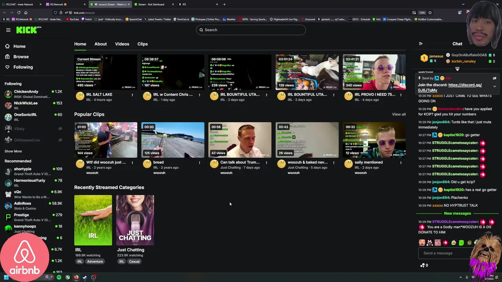502x282 pixels.
Task: Click the New messages divider in chat
Action: coord(457,213)
